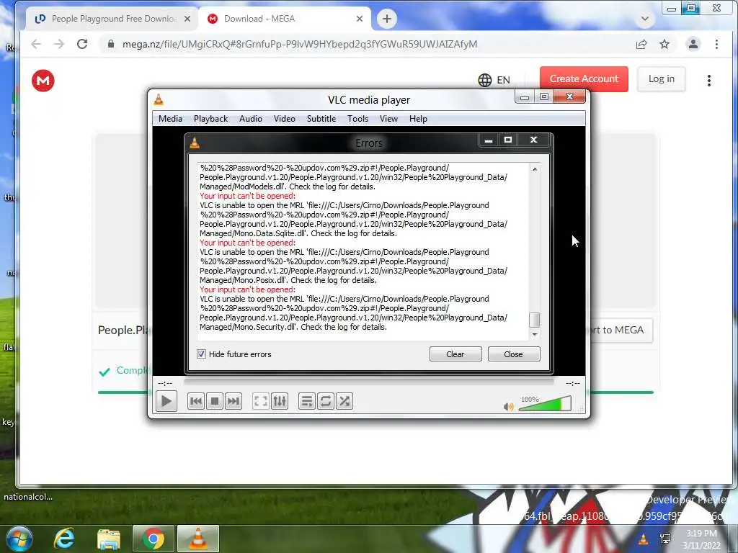The height and width of the screenshot is (553, 738).
Task: Click Log in on MEGA
Action: tap(662, 79)
